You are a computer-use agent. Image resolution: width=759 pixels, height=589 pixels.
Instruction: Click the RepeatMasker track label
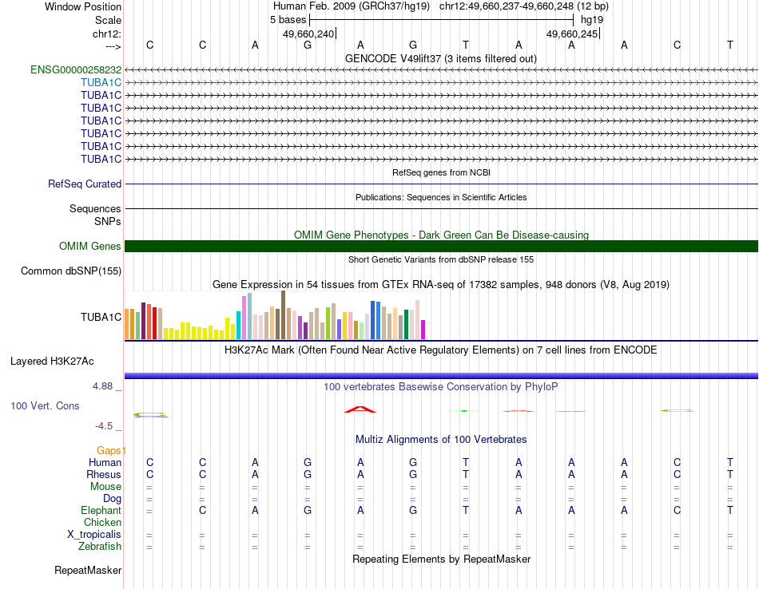(x=88, y=570)
